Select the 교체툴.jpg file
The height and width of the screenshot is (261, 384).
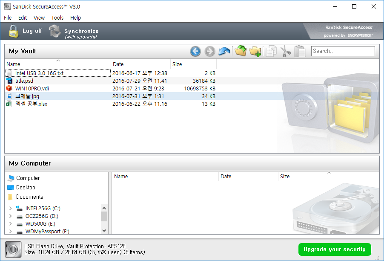point(27,96)
